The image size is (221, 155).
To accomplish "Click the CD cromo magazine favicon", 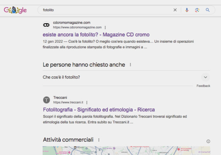I will (x=46, y=25).
